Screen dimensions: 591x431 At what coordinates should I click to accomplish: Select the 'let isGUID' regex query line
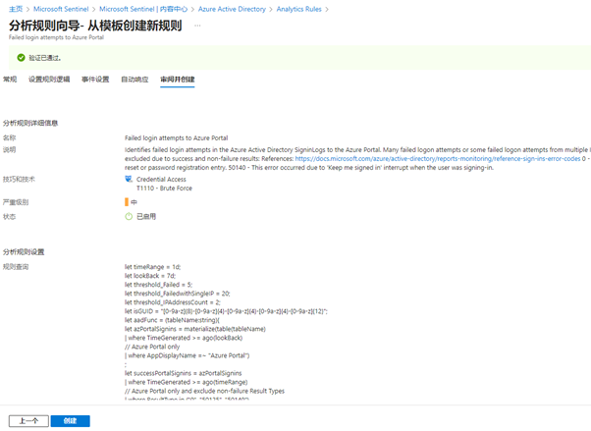pyautogui.click(x=226, y=311)
